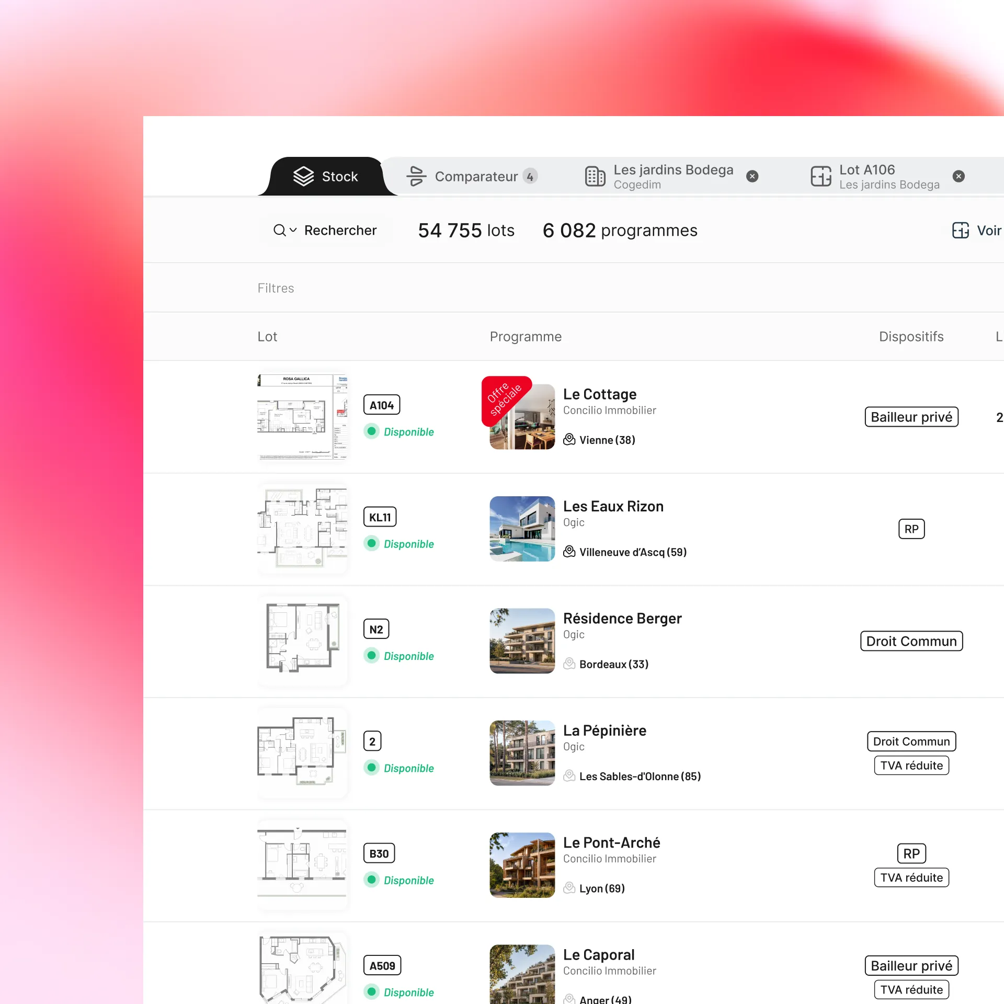
Task: Click the Stock layers icon
Action: click(303, 176)
